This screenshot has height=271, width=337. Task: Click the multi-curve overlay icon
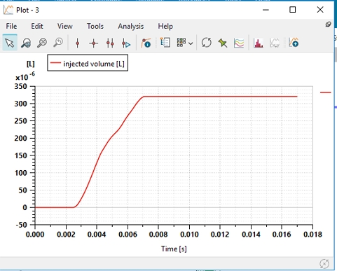pyautogui.click(x=239, y=43)
